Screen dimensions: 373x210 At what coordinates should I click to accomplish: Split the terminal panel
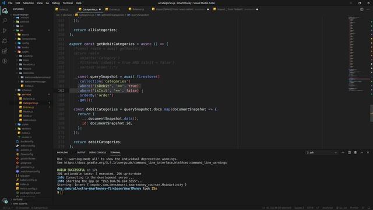[x=349, y=152]
